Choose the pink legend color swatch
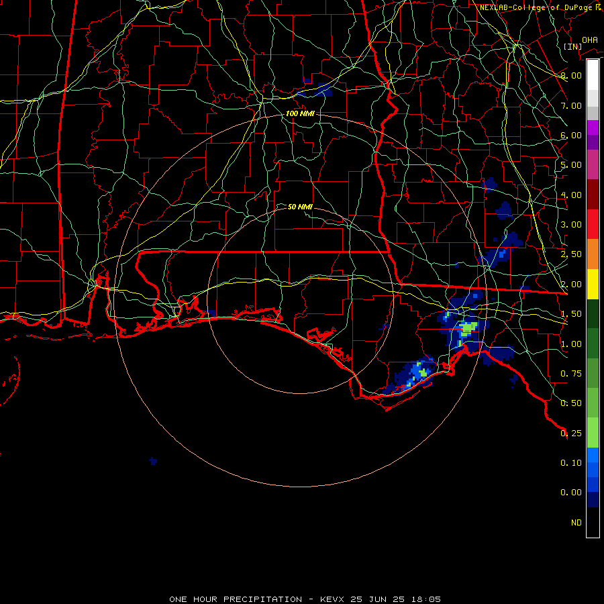 click(x=593, y=164)
